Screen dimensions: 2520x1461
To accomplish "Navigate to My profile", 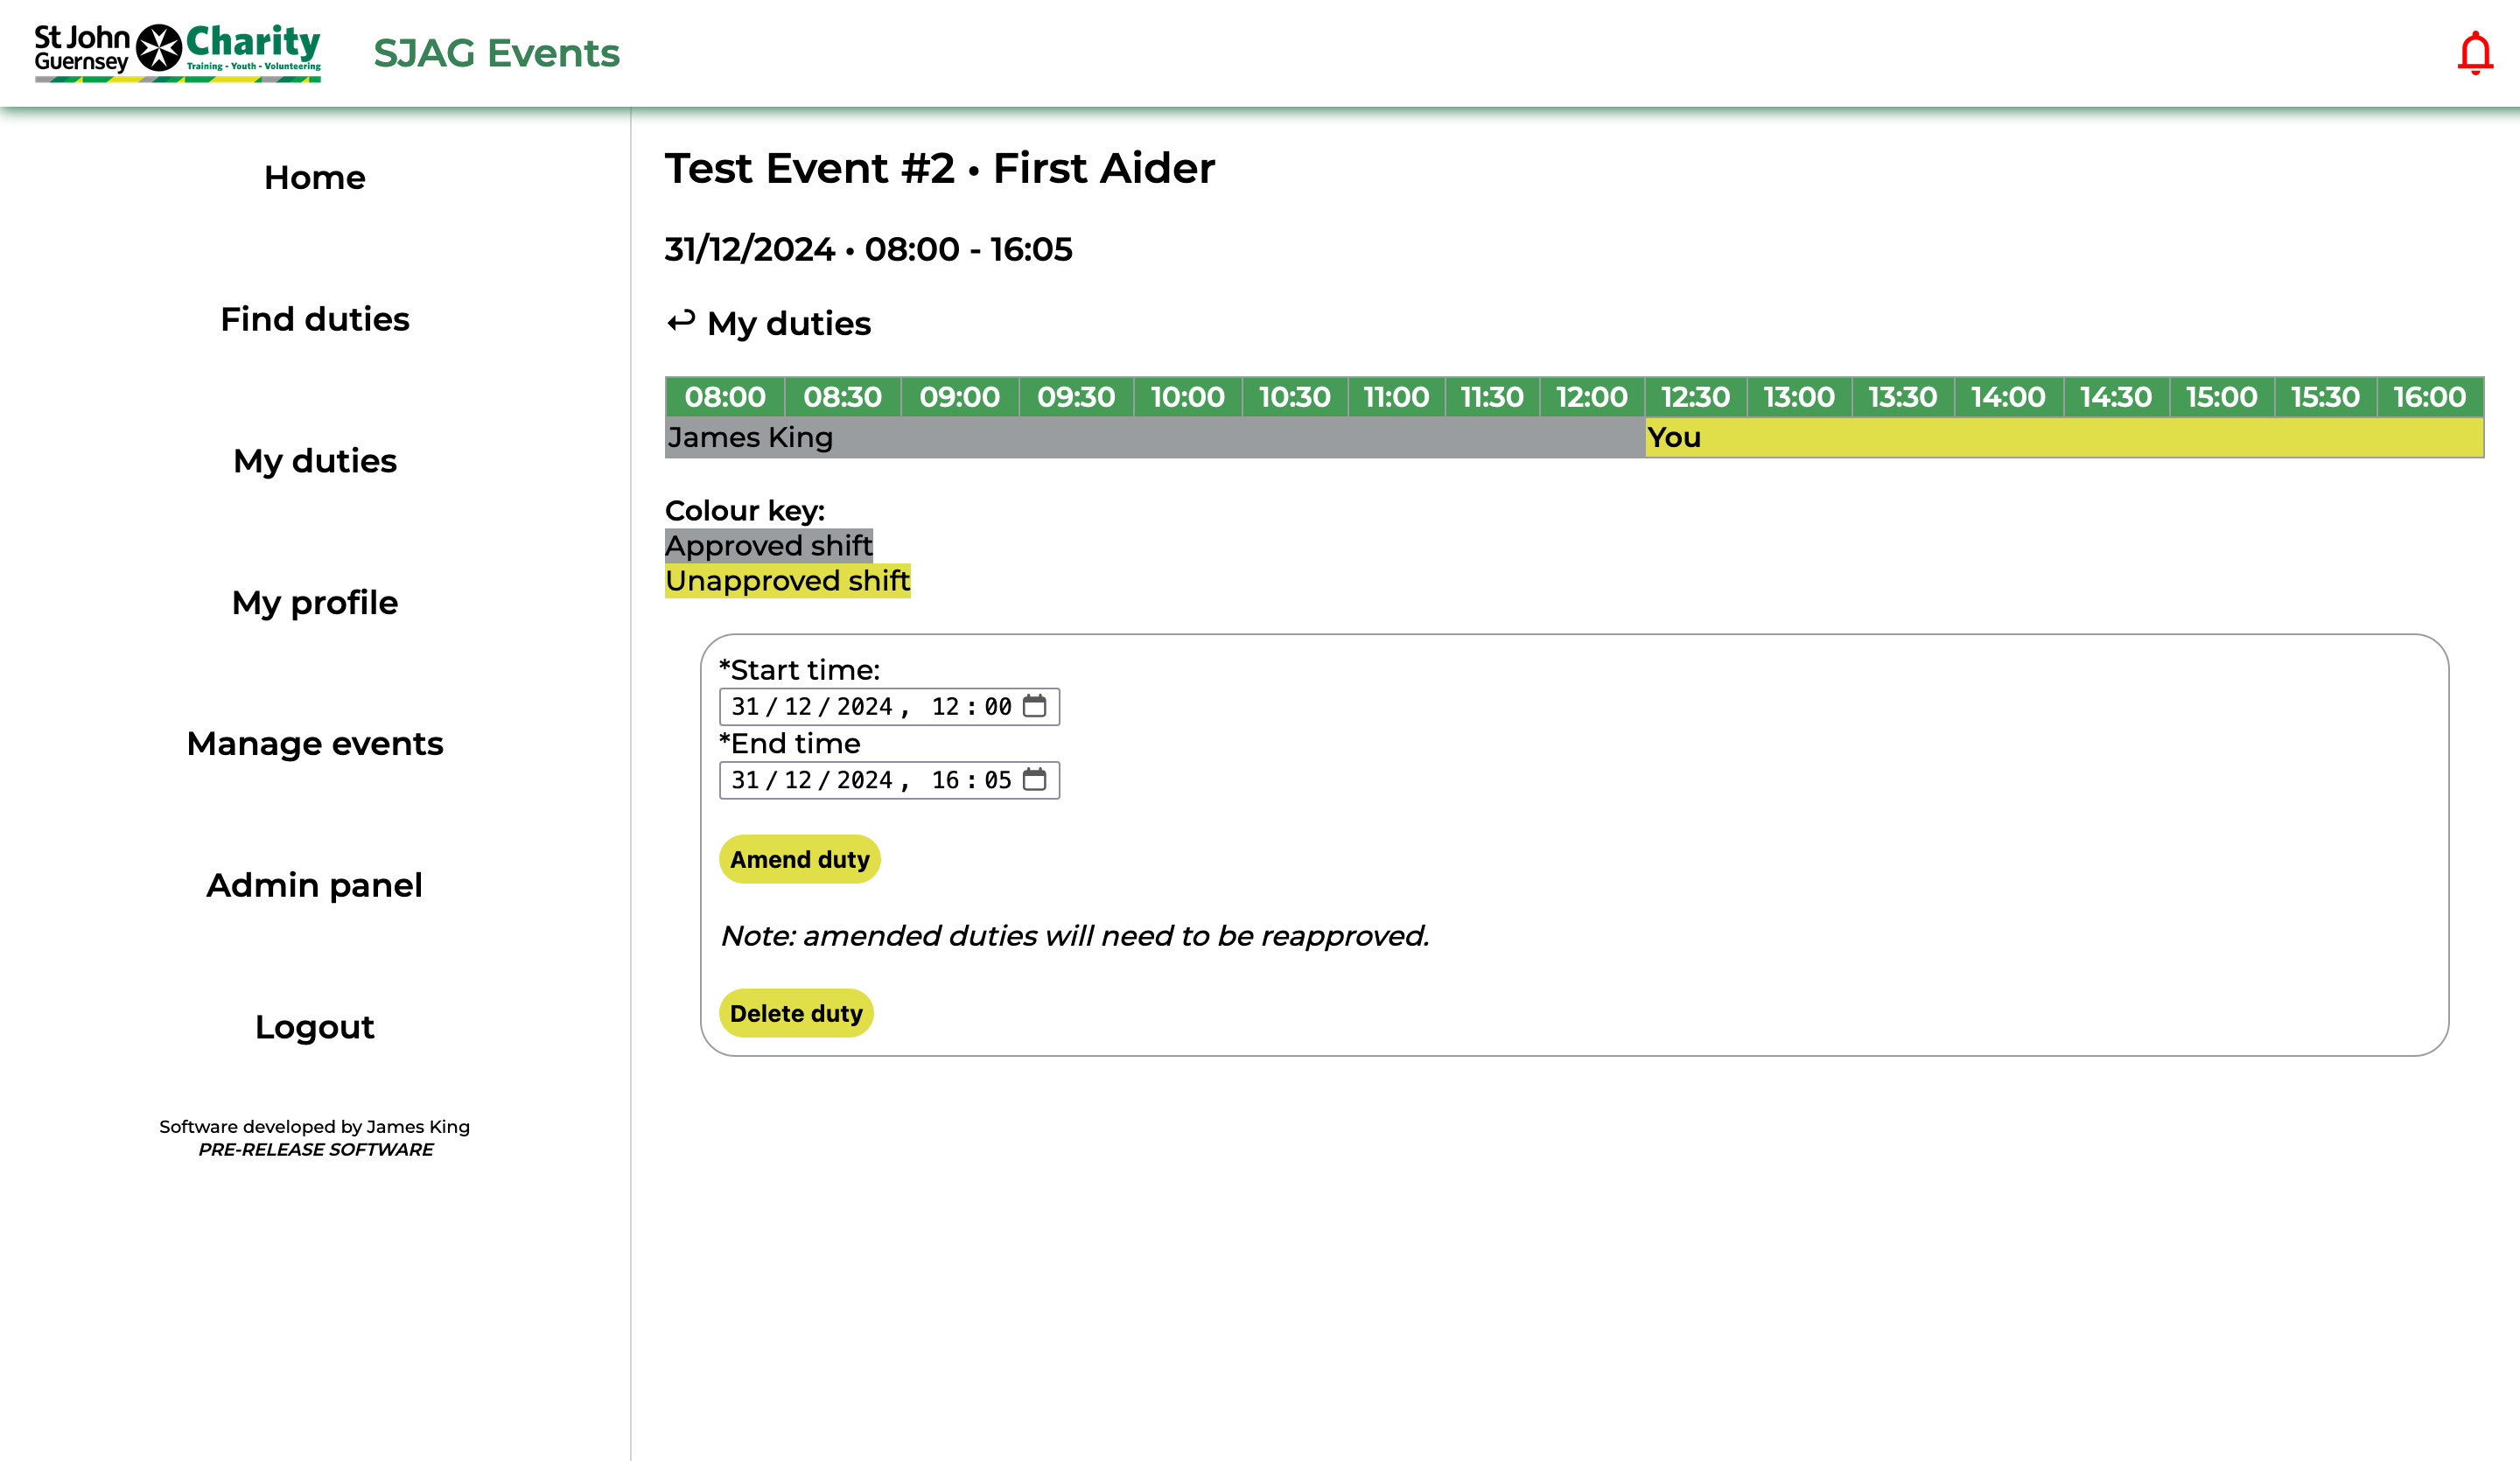I will coord(314,603).
